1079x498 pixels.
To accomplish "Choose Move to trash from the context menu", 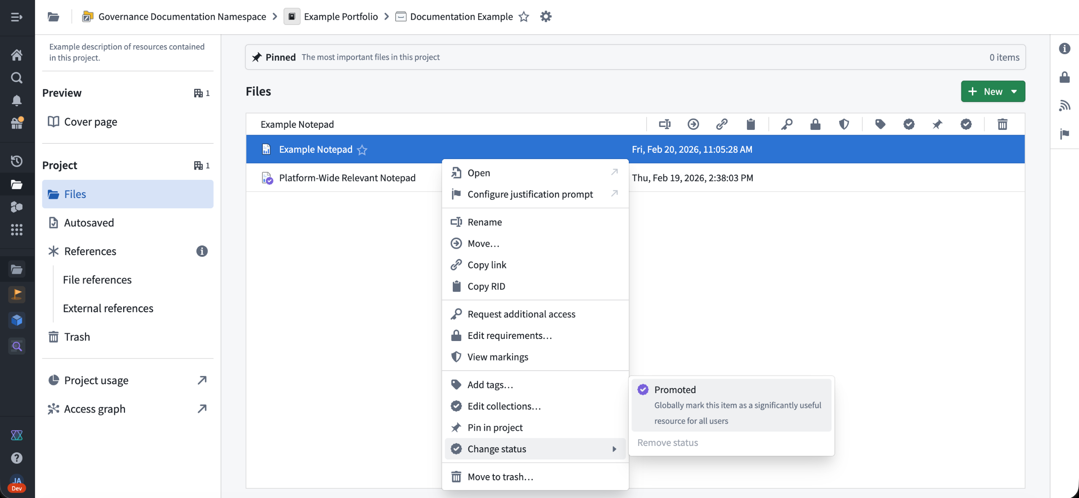I will tap(500, 476).
